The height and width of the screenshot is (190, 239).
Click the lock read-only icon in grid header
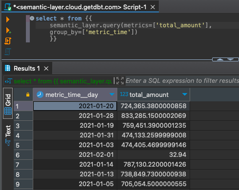click(x=28, y=95)
